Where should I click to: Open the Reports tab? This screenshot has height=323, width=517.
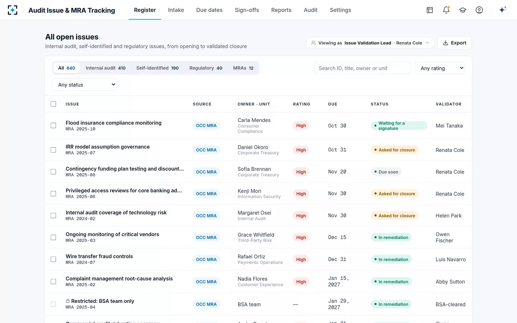click(x=281, y=10)
